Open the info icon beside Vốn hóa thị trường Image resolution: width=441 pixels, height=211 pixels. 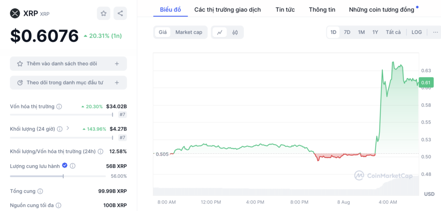(x=59, y=107)
